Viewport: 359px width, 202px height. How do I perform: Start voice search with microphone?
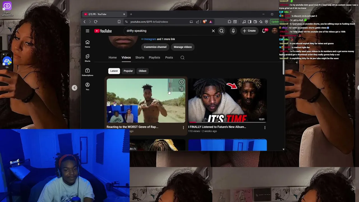tap(233, 31)
